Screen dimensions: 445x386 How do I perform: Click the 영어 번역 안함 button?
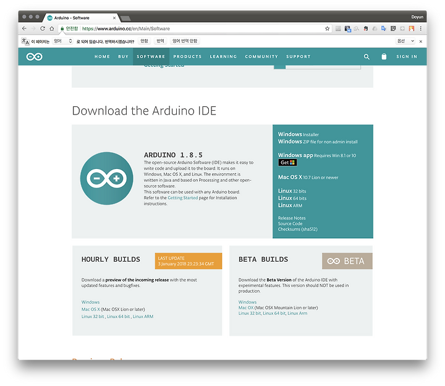pyautogui.click(x=185, y=41)
